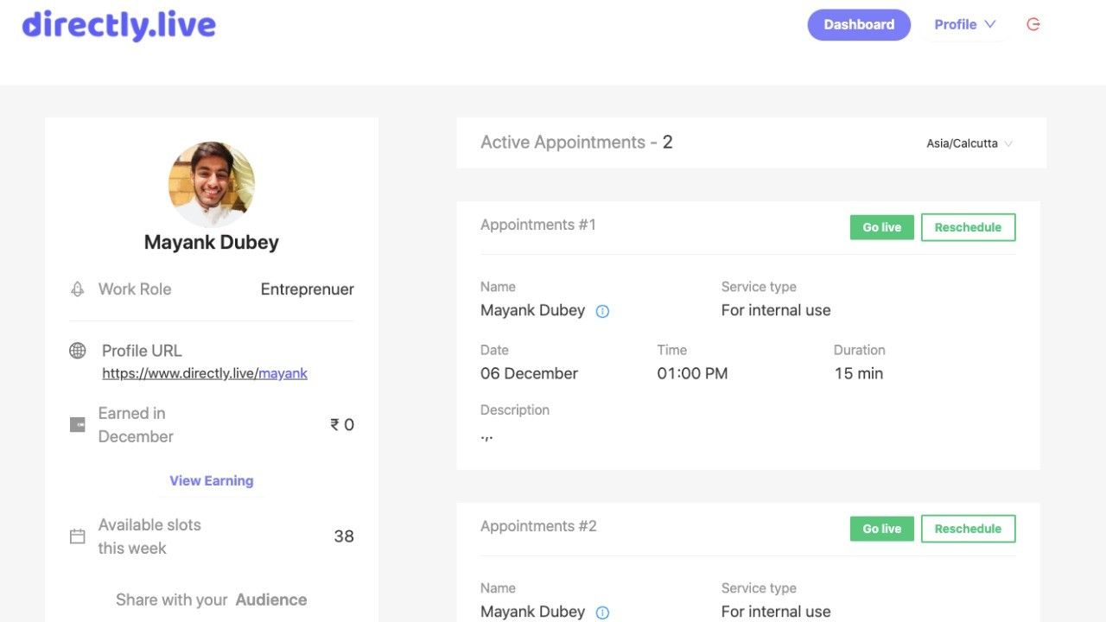Click the Active Appointments - 2 heading
This screenshot has height=622, width=1106.
coord(576,143)
